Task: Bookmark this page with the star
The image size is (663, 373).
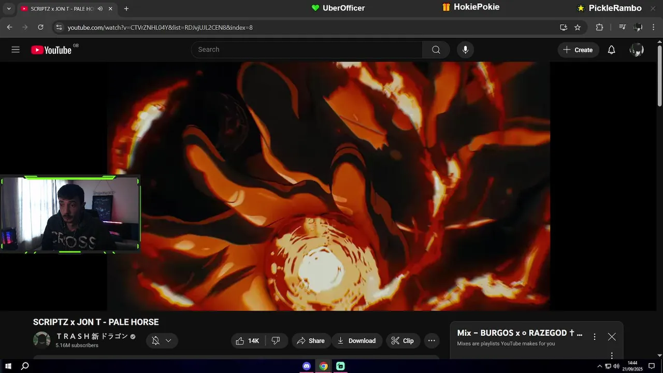Action: click(x=578, y=27)
